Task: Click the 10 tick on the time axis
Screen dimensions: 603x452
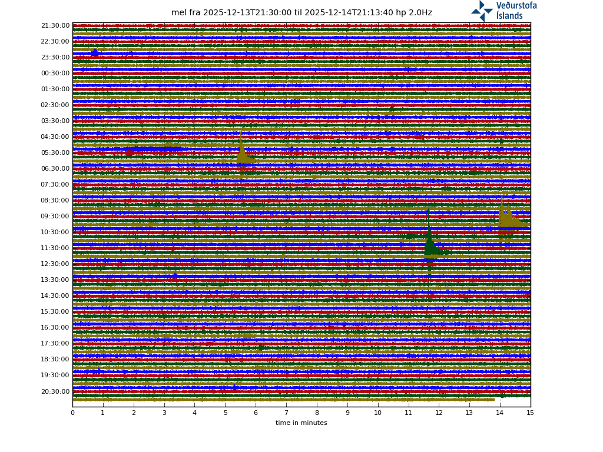Action: 377,413
